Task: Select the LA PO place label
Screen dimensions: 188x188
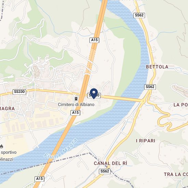Action: point(181,105)
